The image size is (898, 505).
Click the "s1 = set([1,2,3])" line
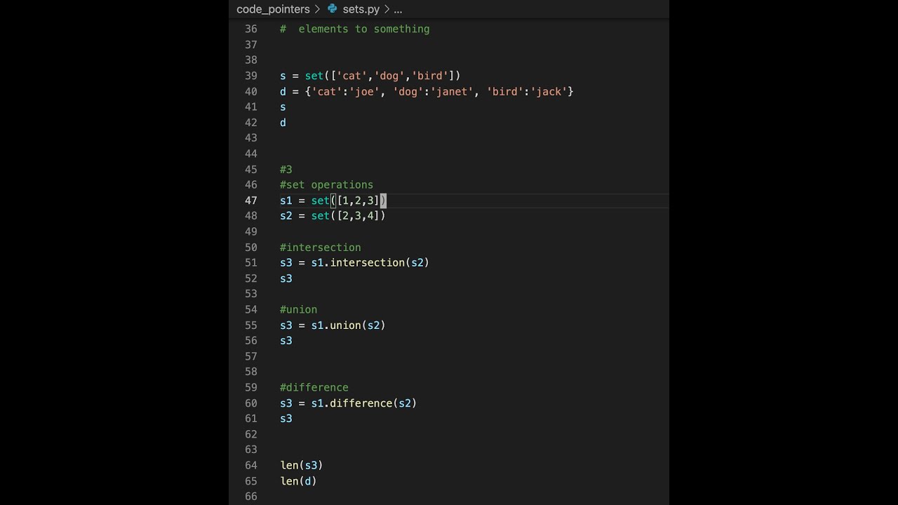(x=333, y=201)
